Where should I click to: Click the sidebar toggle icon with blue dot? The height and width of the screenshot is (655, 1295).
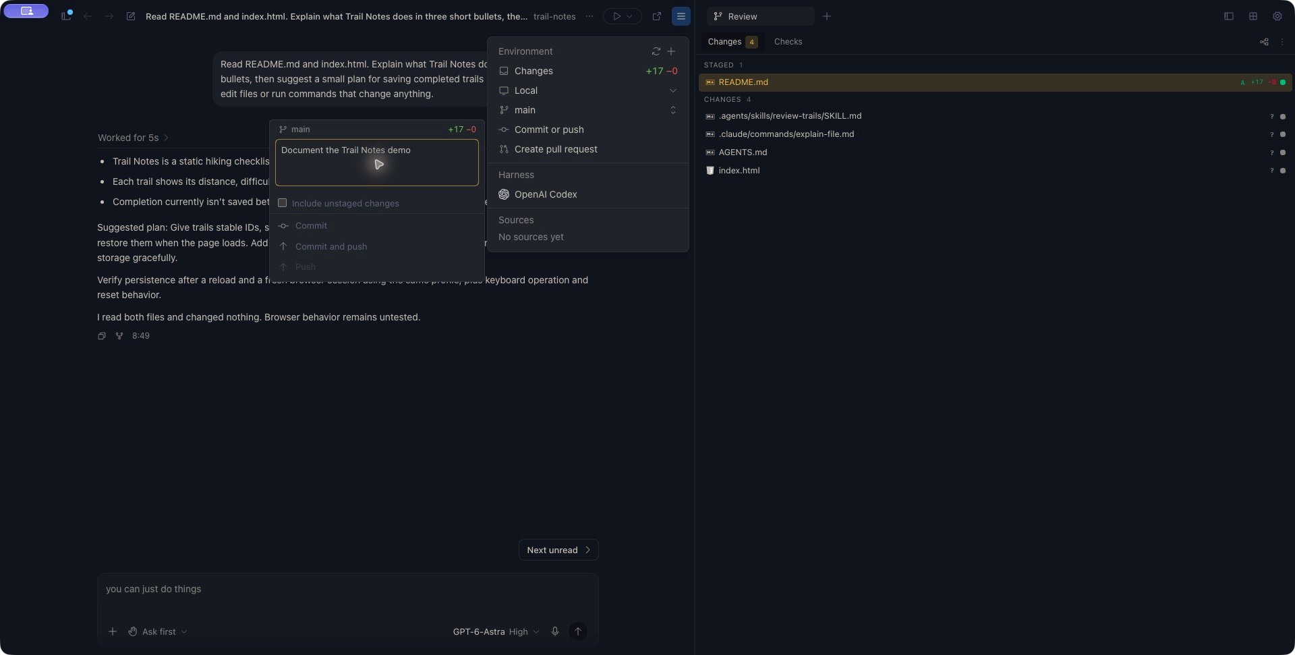click(x=66, y=16)
